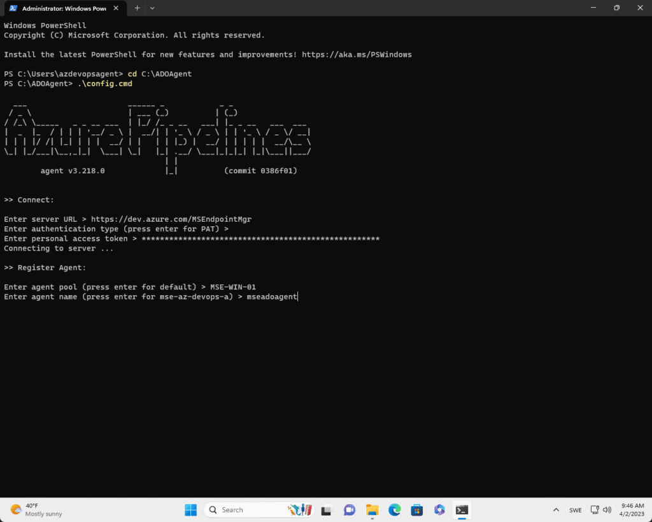Switch the SWE input language indicator
The width and height of the screenshot is (652, 522).
pyautogui.click(x=576, y=510)
